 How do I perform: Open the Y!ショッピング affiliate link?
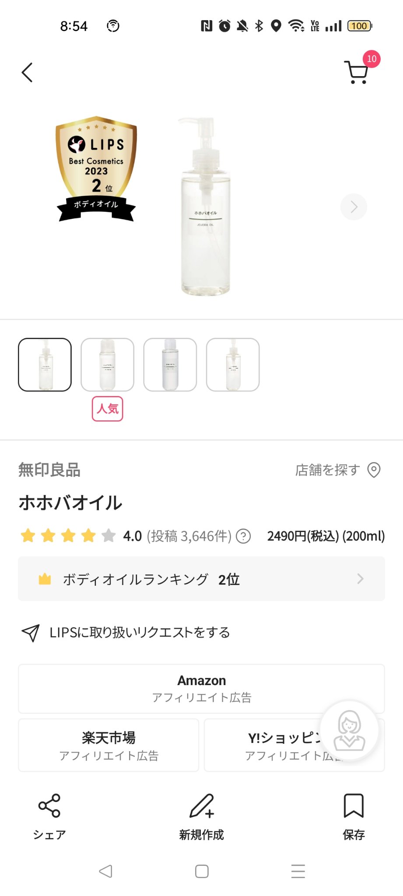pyautogui.click(x=271, y=745)
